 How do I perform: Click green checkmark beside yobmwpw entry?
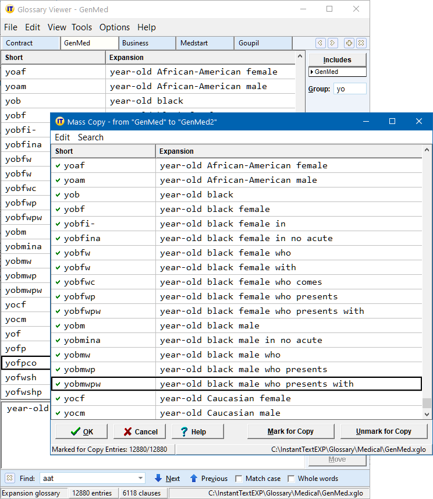tap(58, 384)
